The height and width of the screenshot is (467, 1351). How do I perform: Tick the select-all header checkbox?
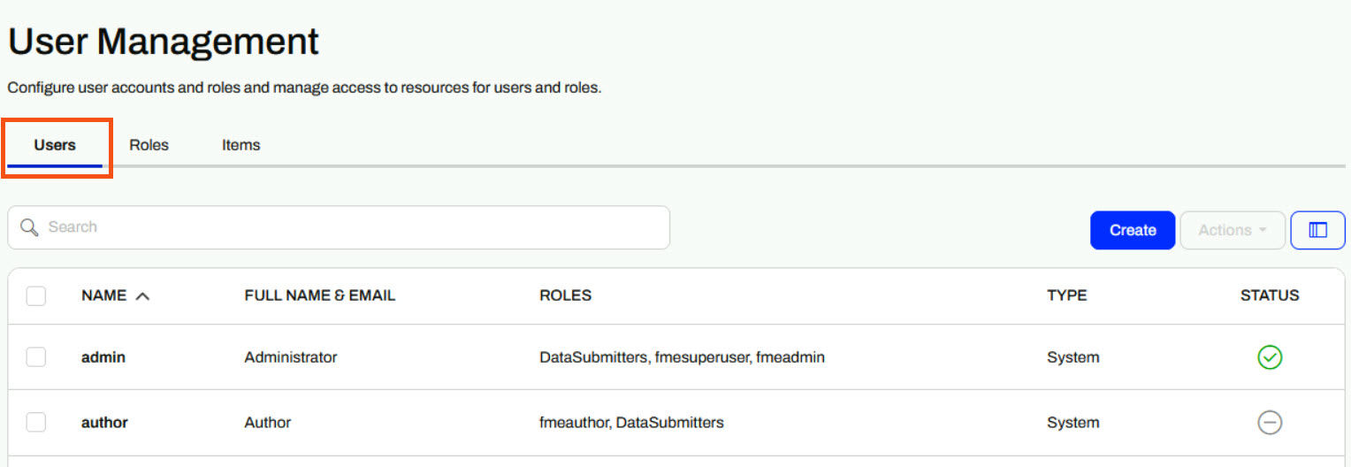[36, 295]
